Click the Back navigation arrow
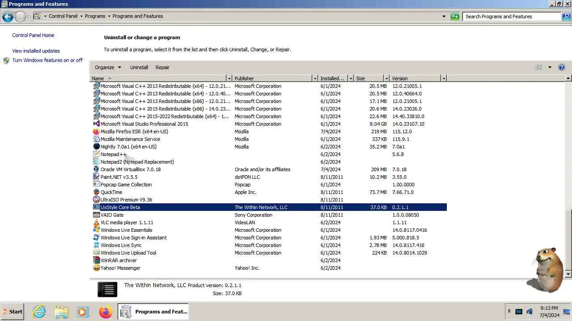The height and width of the screenshot is (321, 572). tap(7, 17)
